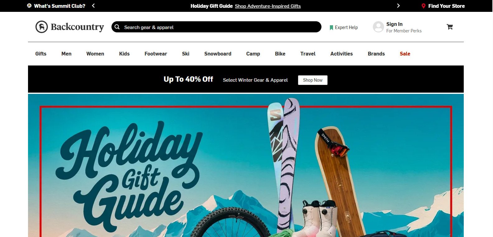Open the Brands menu

pyautogui.click(x=376, y=54)
